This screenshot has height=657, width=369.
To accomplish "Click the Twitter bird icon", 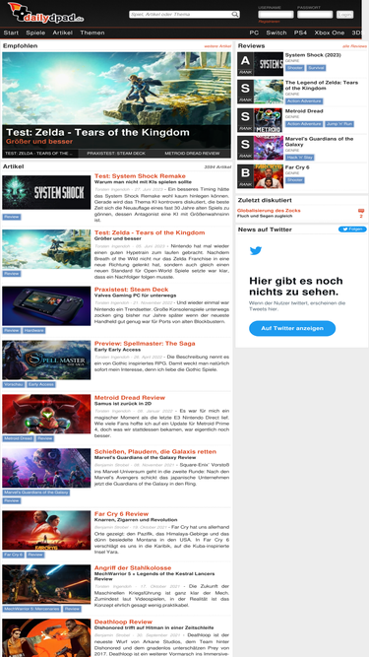I will tap(256, 250).
